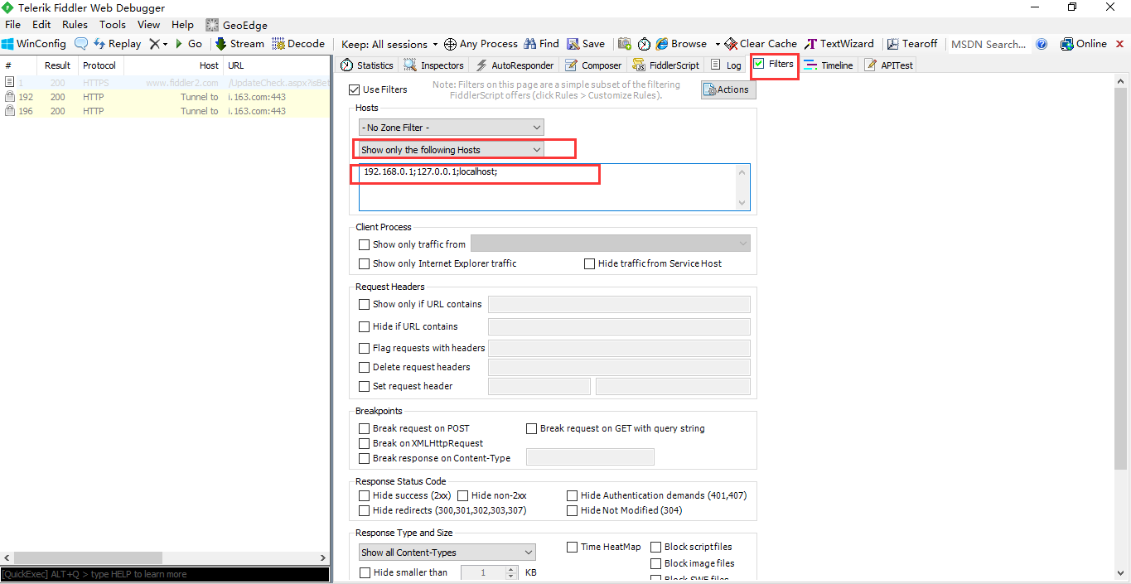Open dropdown arrow next to Browse
1131x584 pixels.
click(718, 44)
